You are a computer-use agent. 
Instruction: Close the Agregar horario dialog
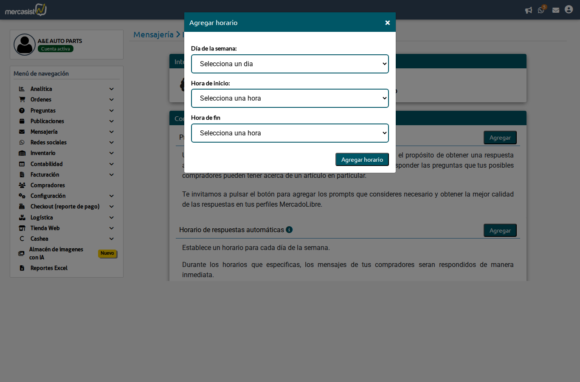387,23
